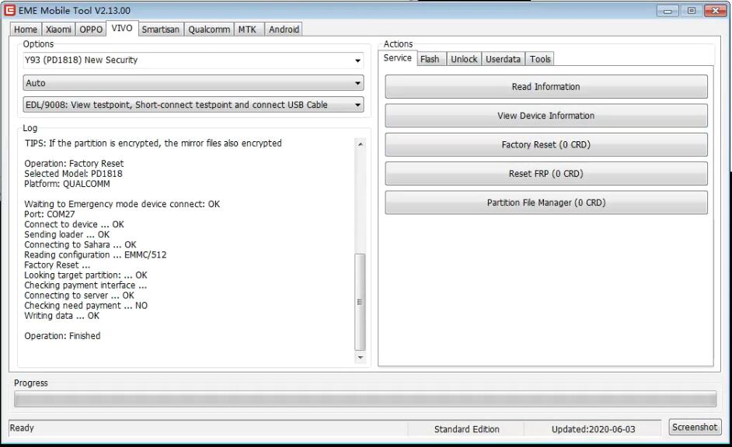Click View Device Information button
The height and width of the screenshot is (447, 732).
tap(546, 116)
